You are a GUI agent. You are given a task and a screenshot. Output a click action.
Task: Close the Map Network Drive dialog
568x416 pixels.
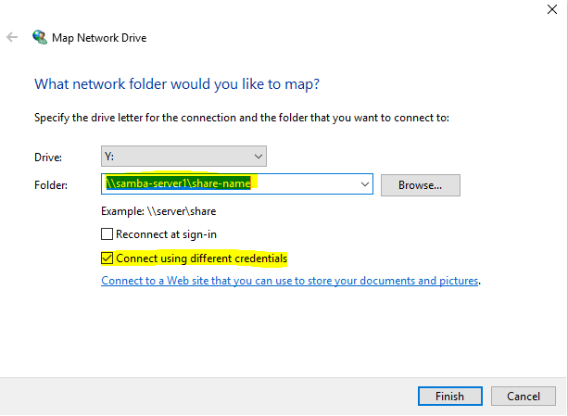tap(552, 9)
